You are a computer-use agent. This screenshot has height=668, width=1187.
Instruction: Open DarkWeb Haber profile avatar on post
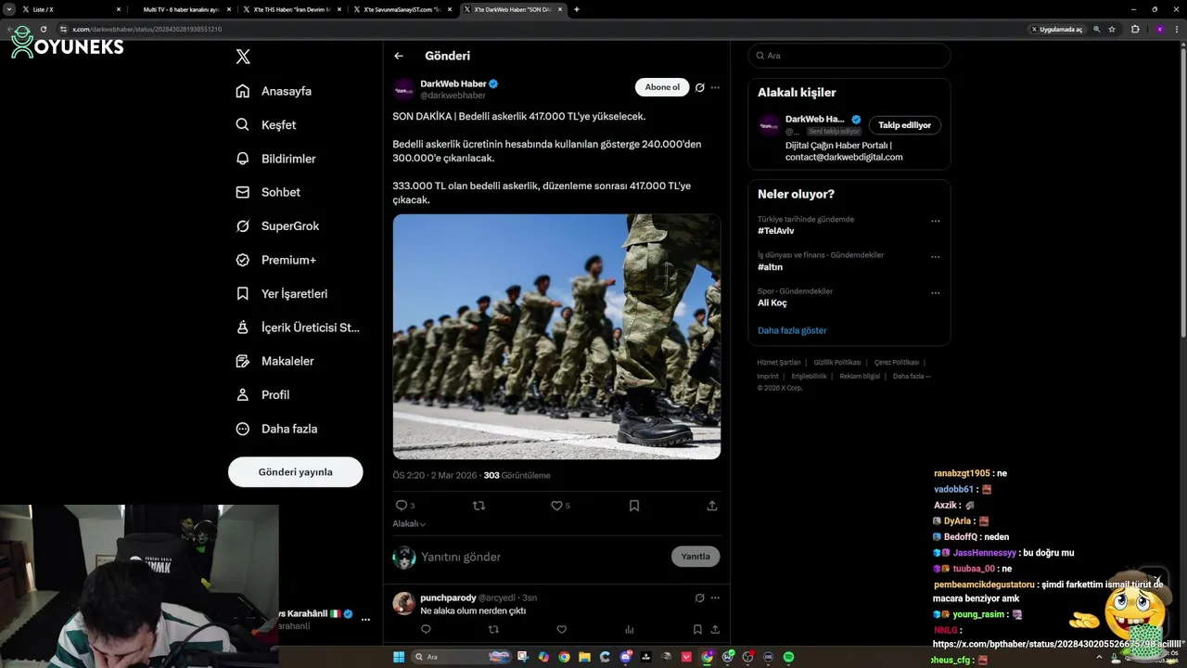[403, 89]
